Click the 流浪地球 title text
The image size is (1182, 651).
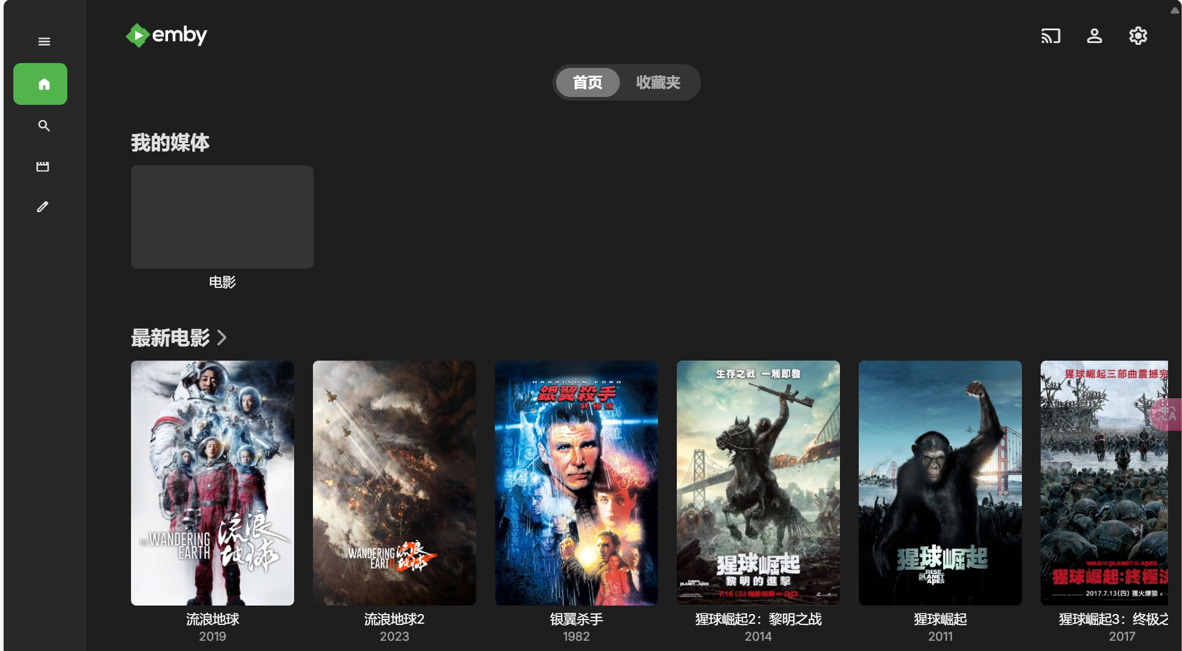pos(212,619)
